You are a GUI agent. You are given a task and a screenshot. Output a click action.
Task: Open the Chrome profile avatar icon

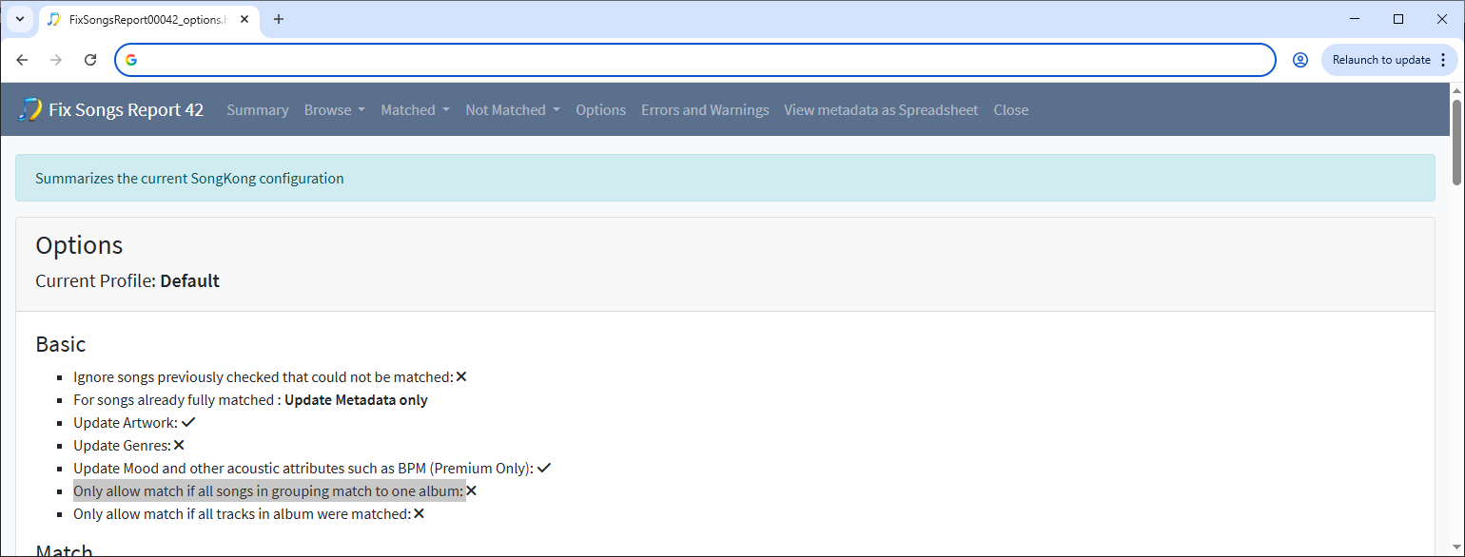tap(1299, 60)
